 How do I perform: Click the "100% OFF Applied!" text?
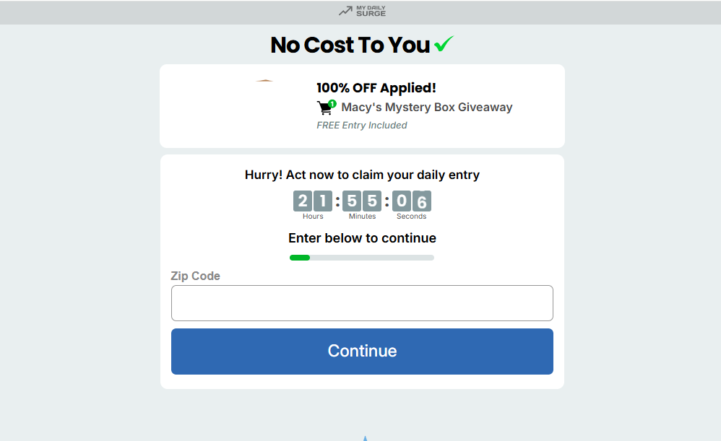(x=376, y=88)
